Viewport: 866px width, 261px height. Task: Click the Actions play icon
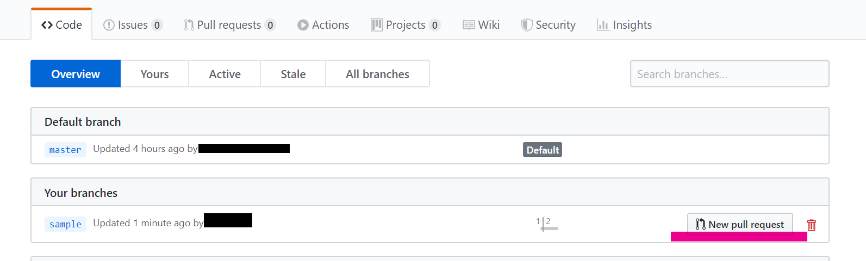tap(303, 25)
